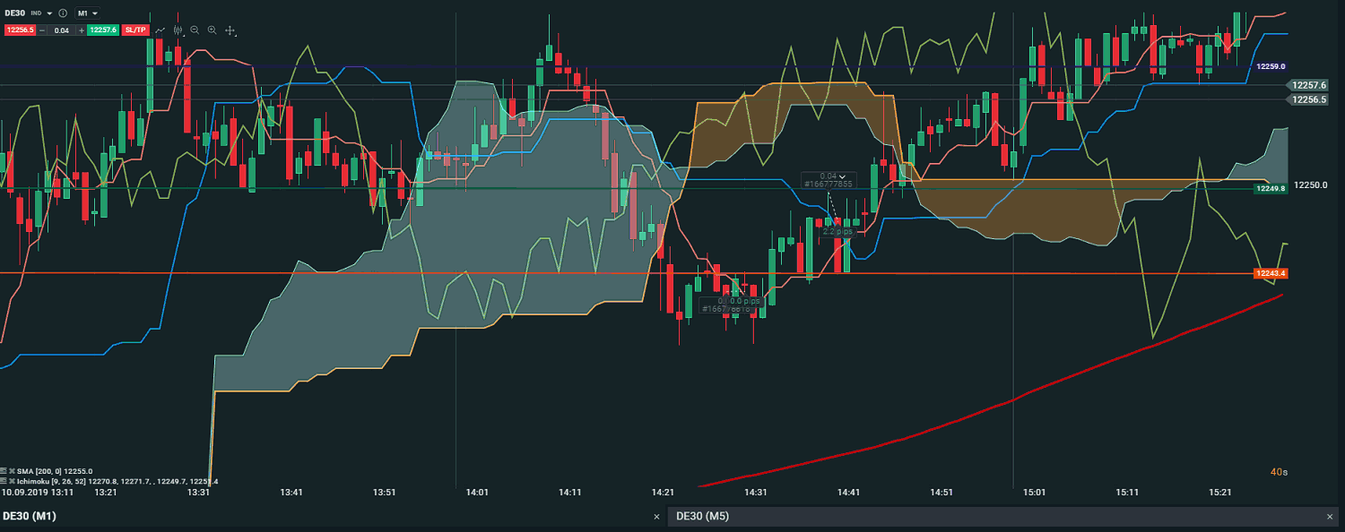1345x532 pixels.
Task: Click the 15:21 time axis label
Action: point(1220,492)
